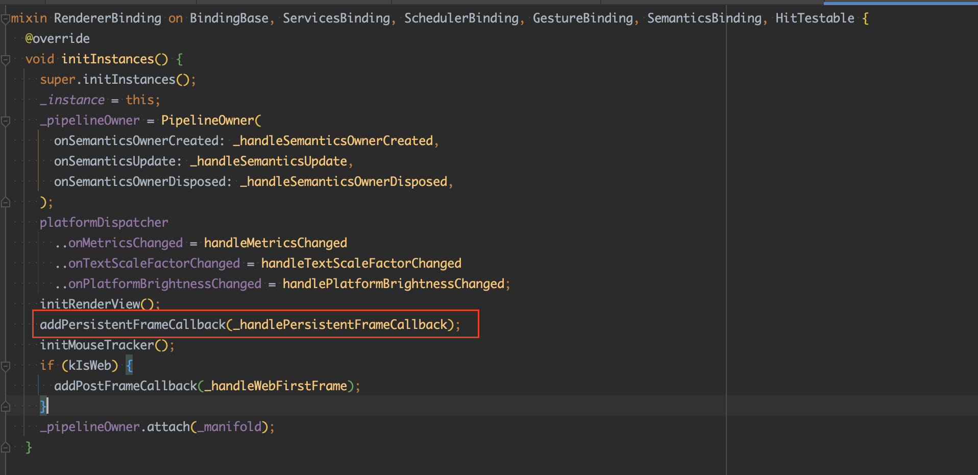
Task: Click the onSemanticsOwnerDisposed parameter
Action: pos(140,182)
